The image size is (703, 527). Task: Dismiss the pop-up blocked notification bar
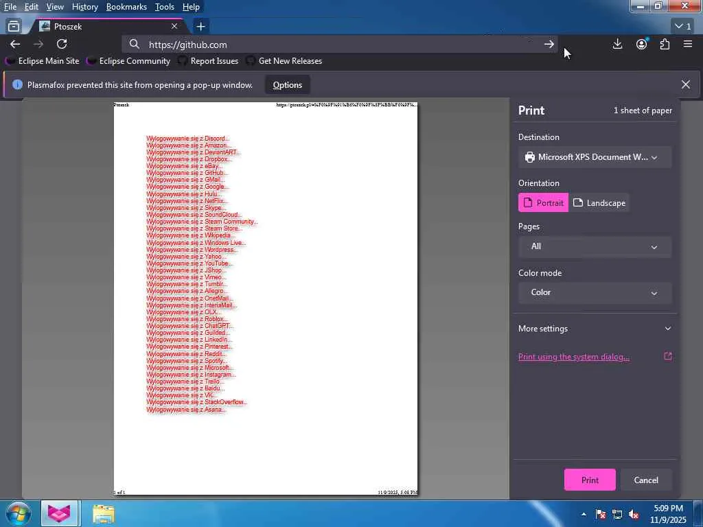tap(686, 84)
